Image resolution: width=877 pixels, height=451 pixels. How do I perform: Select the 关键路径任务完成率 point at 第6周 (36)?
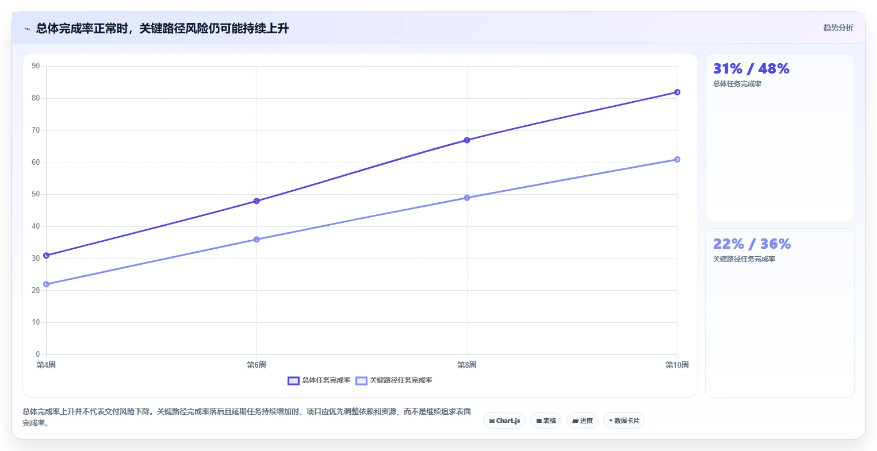coord(256,239)
